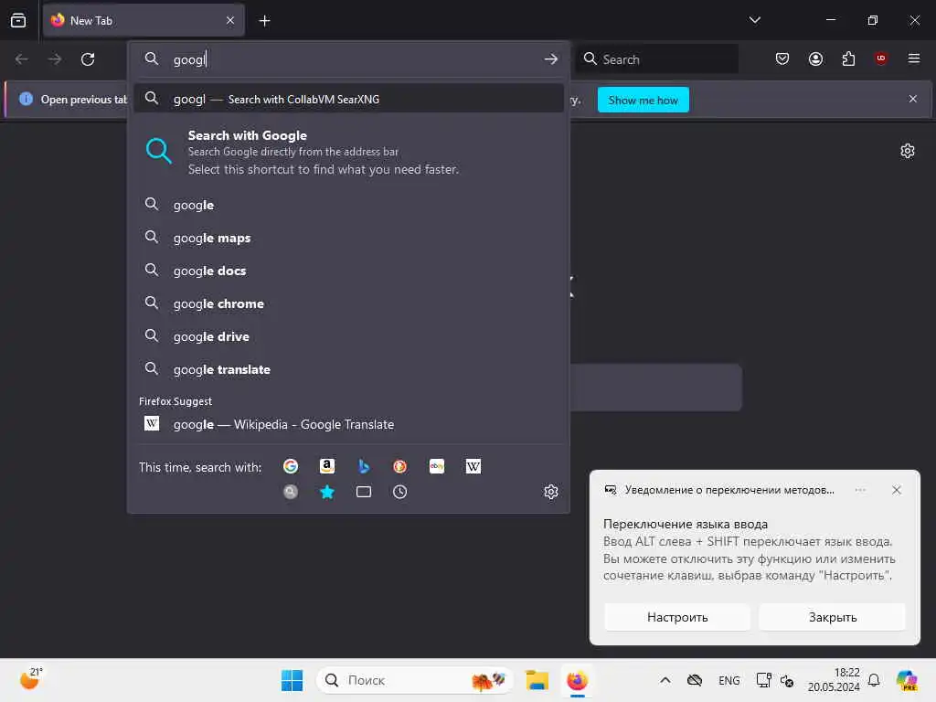Viewport: 936px width, 702px height.
Task: Focus the separate Search box in toolbar
Action: (656, 59)
